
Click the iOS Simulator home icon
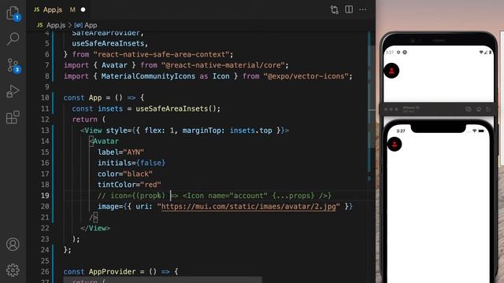(478, 109)
